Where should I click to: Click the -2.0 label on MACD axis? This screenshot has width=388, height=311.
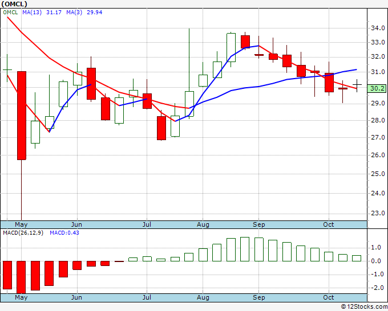point(376,288)
